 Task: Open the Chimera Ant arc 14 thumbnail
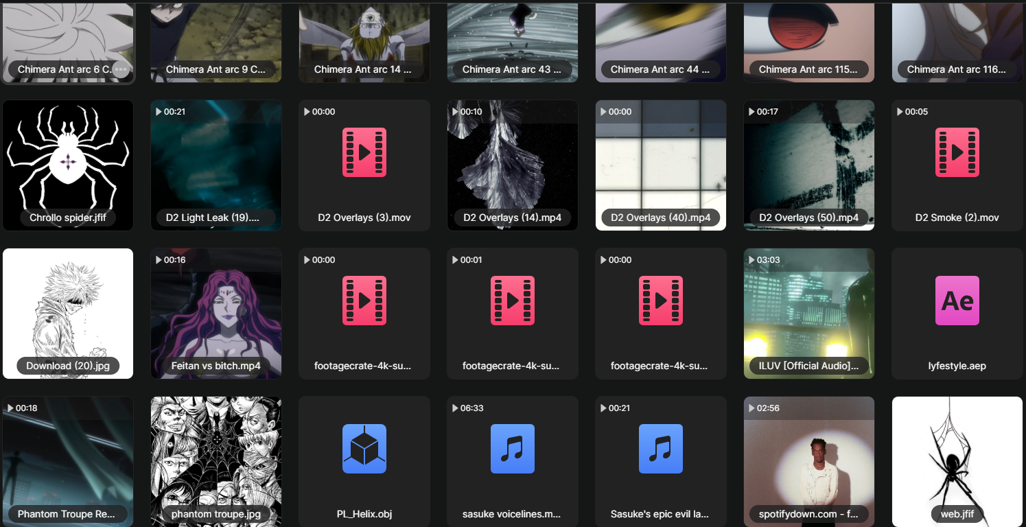(x=364, y=43)
